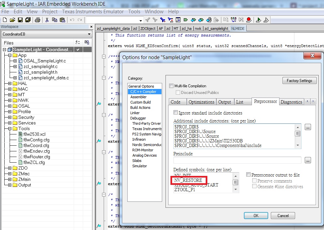Expand OSAL_SampleLight.c tree node
Image resolution: width=324 pixels, height=230 pixels.
click(15, 61)
